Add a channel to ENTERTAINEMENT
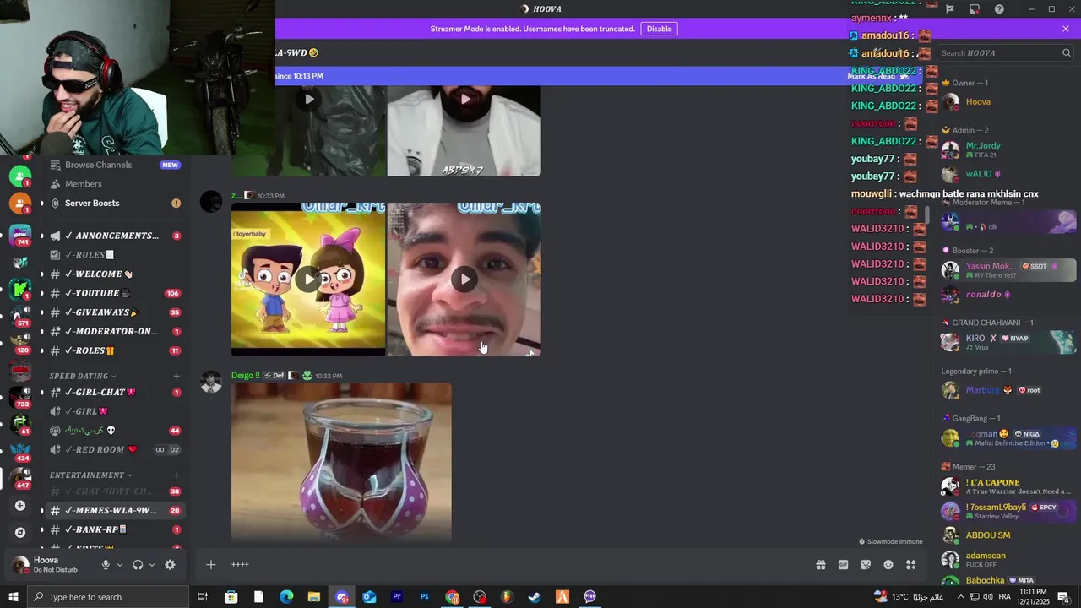Viewport: 1081px width, 608px height. click(x=177, y=475)
